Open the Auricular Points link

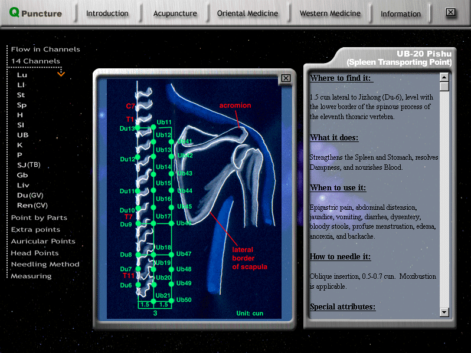click(43, 241)
